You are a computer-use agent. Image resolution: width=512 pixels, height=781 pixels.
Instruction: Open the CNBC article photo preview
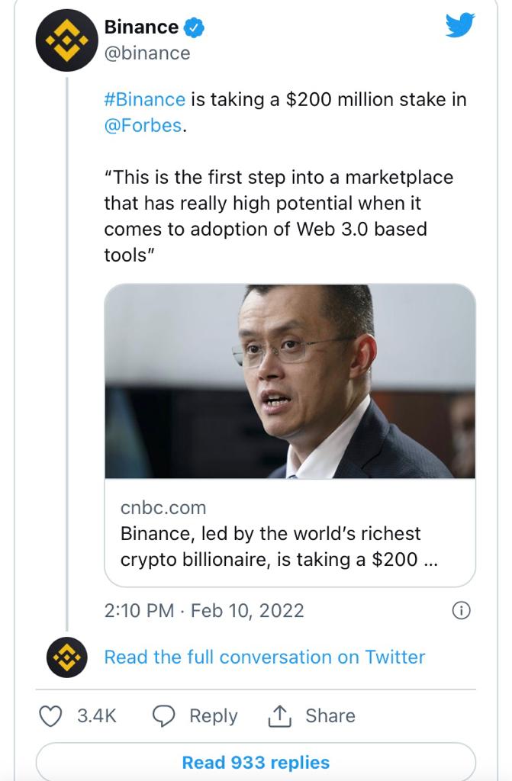(290, 381)
